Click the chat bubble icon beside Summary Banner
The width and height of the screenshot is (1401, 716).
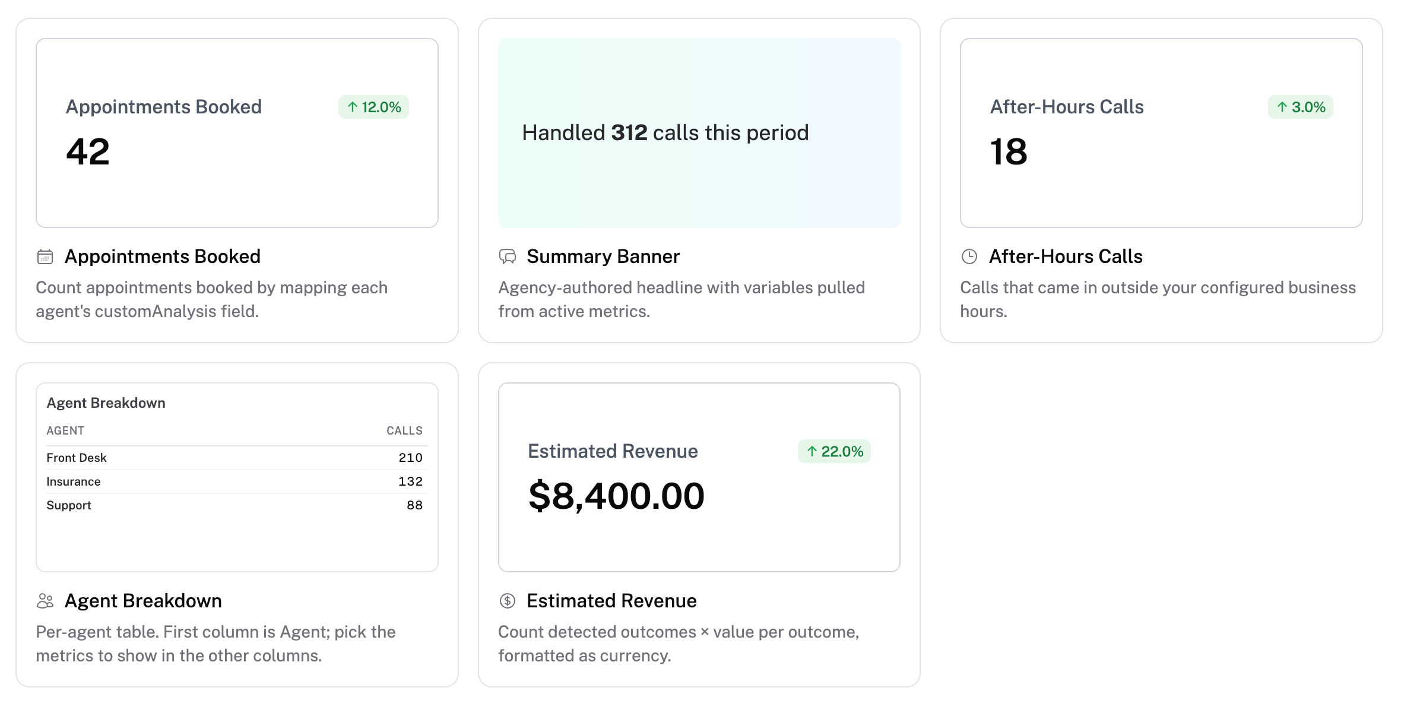point(508,256)
